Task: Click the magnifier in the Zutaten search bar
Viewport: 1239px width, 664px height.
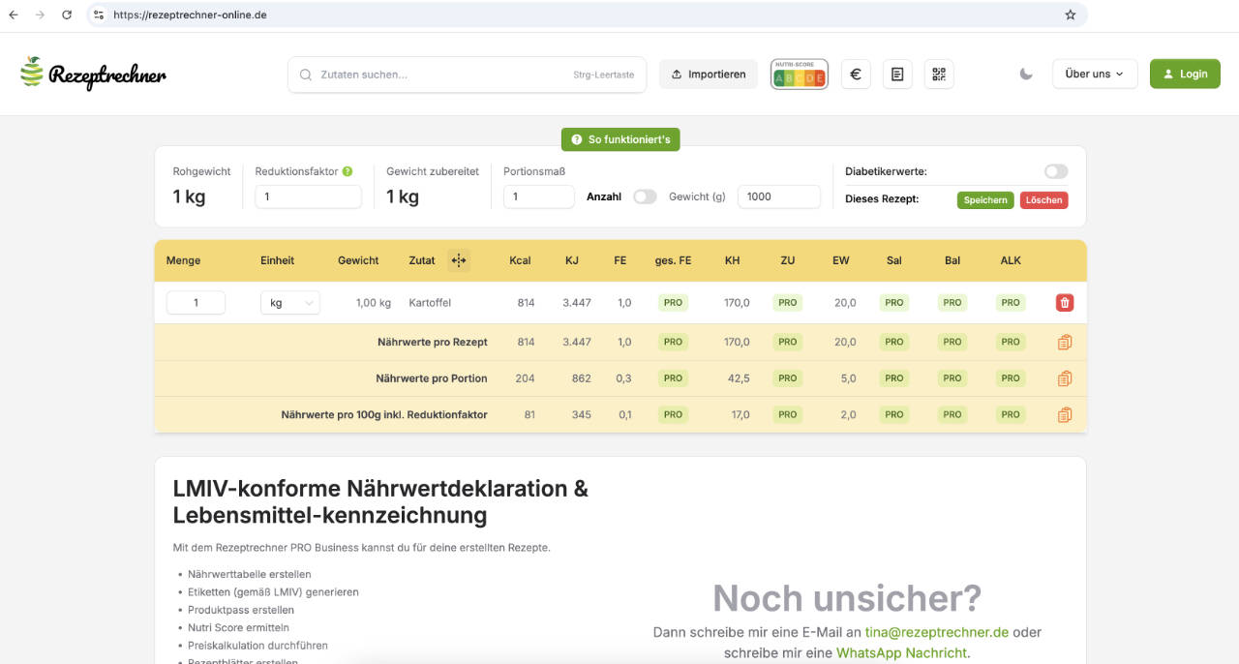Action: click(305, 74)
